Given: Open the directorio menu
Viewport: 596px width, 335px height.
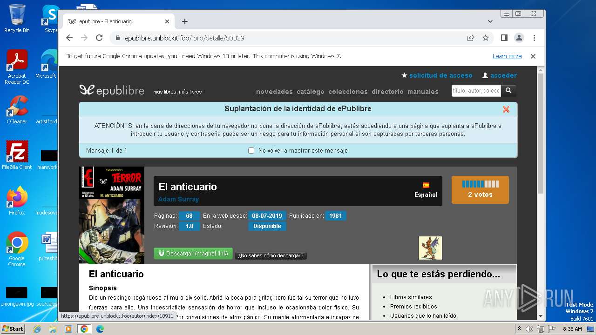Looking at the screenshot, I should [387, 92].
